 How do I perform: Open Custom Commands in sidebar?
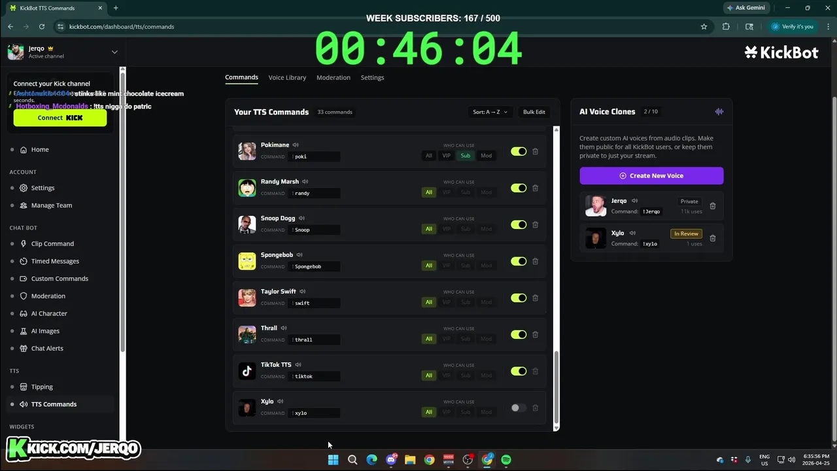60,279
